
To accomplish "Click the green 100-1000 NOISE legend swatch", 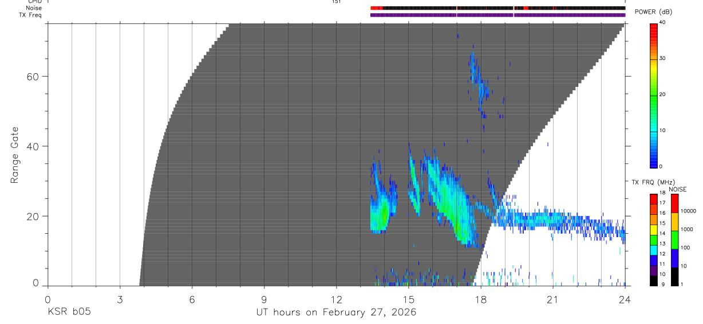I will tap(674, 239).
